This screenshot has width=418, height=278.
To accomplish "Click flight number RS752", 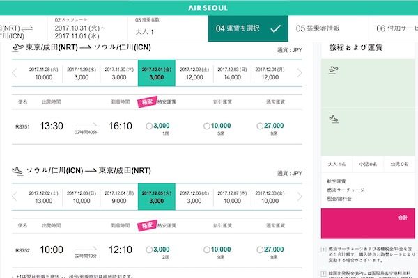I will [22, 251].
